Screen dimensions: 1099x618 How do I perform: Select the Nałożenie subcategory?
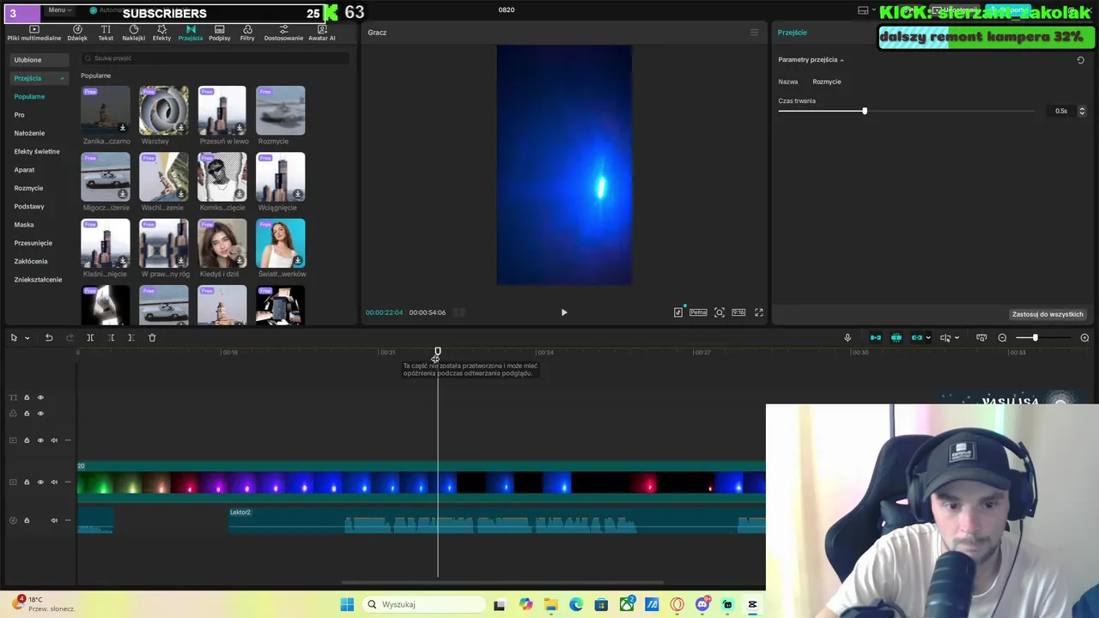(x=29, y=133)
